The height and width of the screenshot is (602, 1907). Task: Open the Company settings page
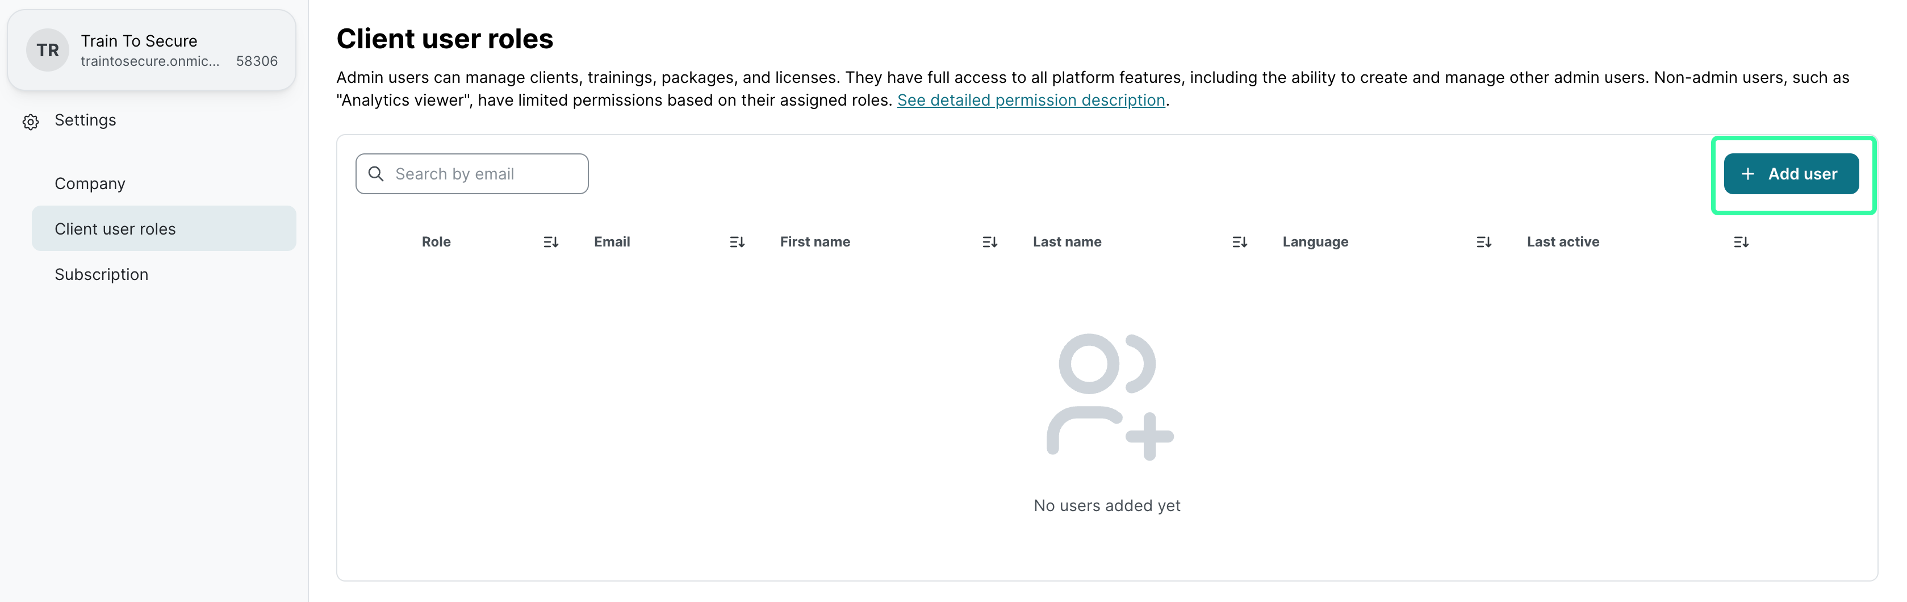(90, 183)
